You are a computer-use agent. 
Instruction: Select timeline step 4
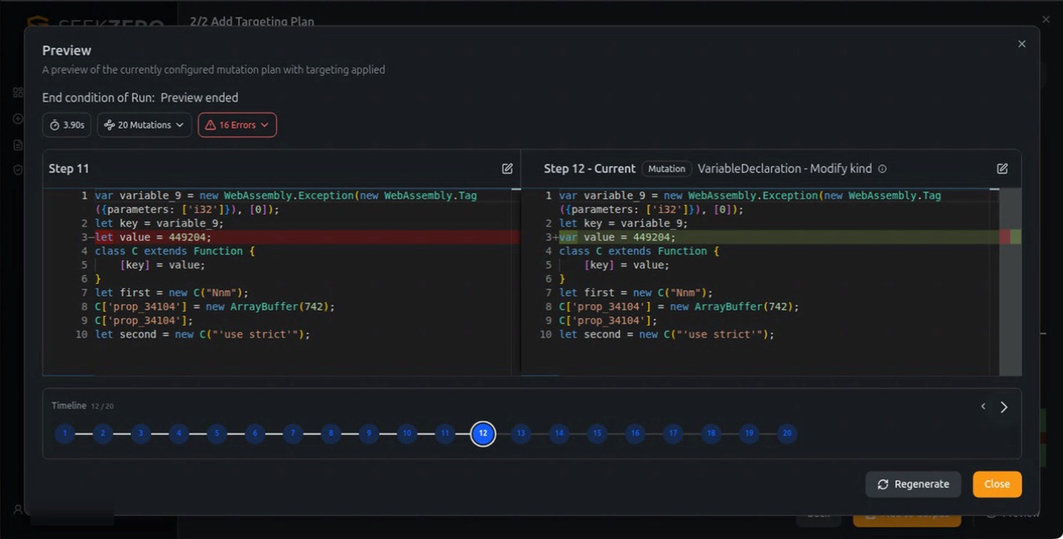[179, 434]
